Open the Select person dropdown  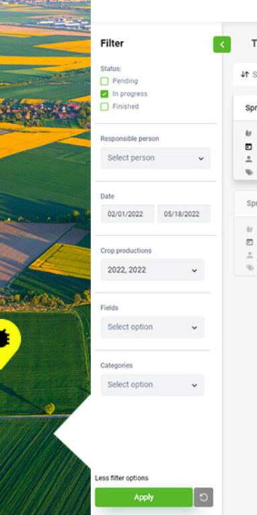156,158
